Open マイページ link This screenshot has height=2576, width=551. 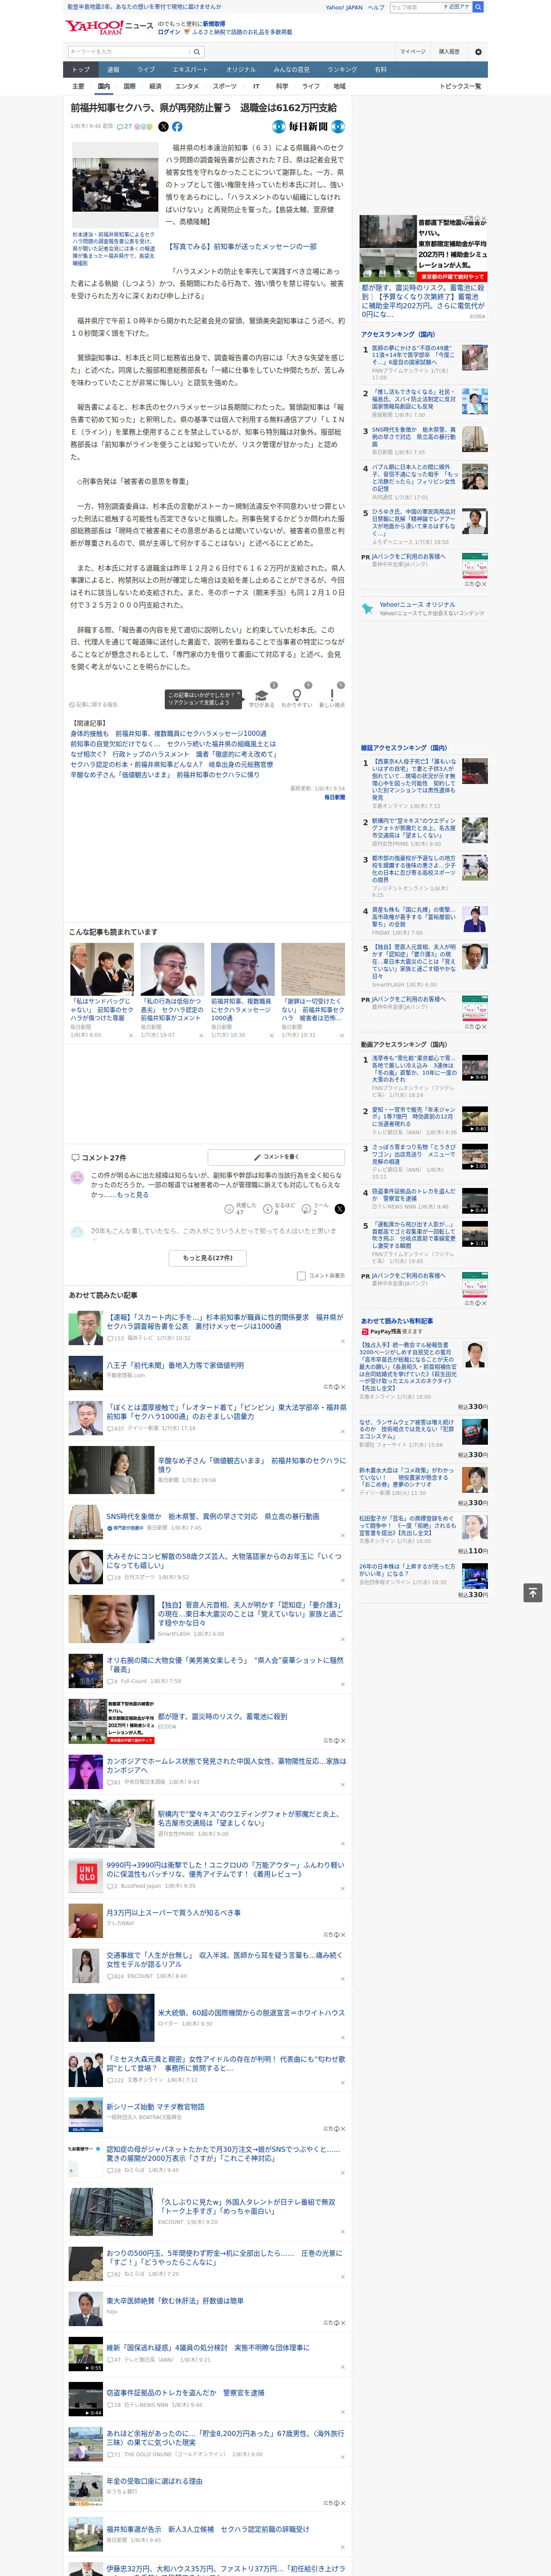pos(413,51)
